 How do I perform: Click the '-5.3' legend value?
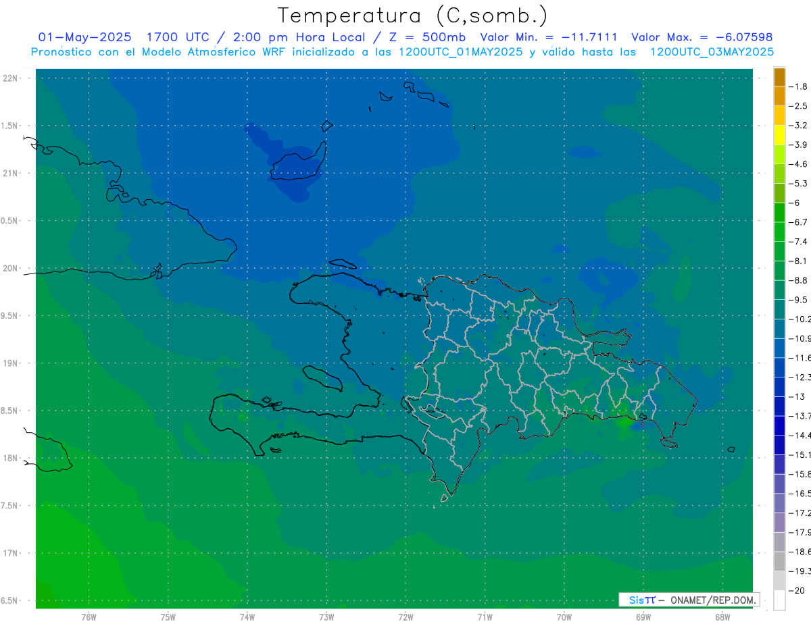(x=798, y=184)
